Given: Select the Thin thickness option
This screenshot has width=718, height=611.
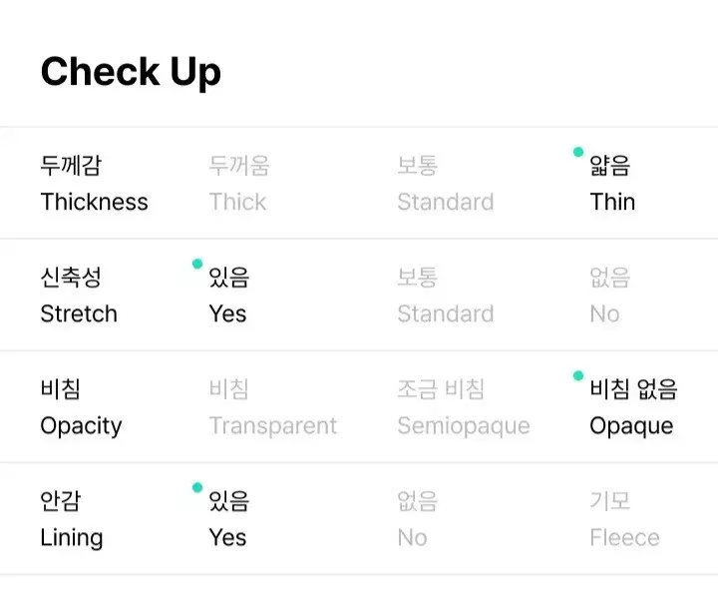Looking at the screenshot, I should pos(612,184).
